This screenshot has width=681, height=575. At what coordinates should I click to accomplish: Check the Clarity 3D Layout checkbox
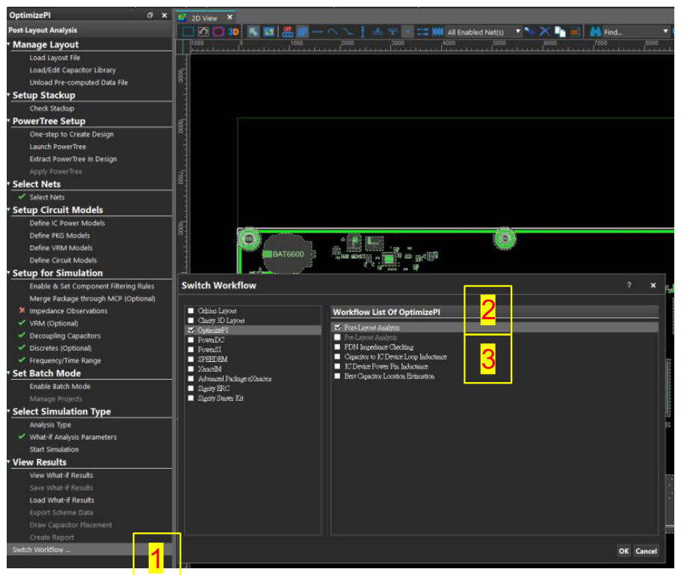[x=191, y=320]
